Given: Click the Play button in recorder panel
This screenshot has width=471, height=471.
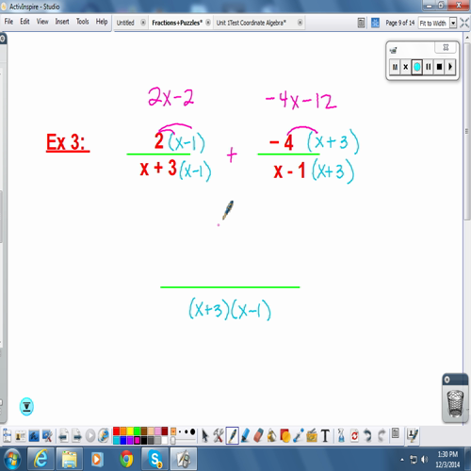Looking at the screenshot, I should tap(450, 67).
